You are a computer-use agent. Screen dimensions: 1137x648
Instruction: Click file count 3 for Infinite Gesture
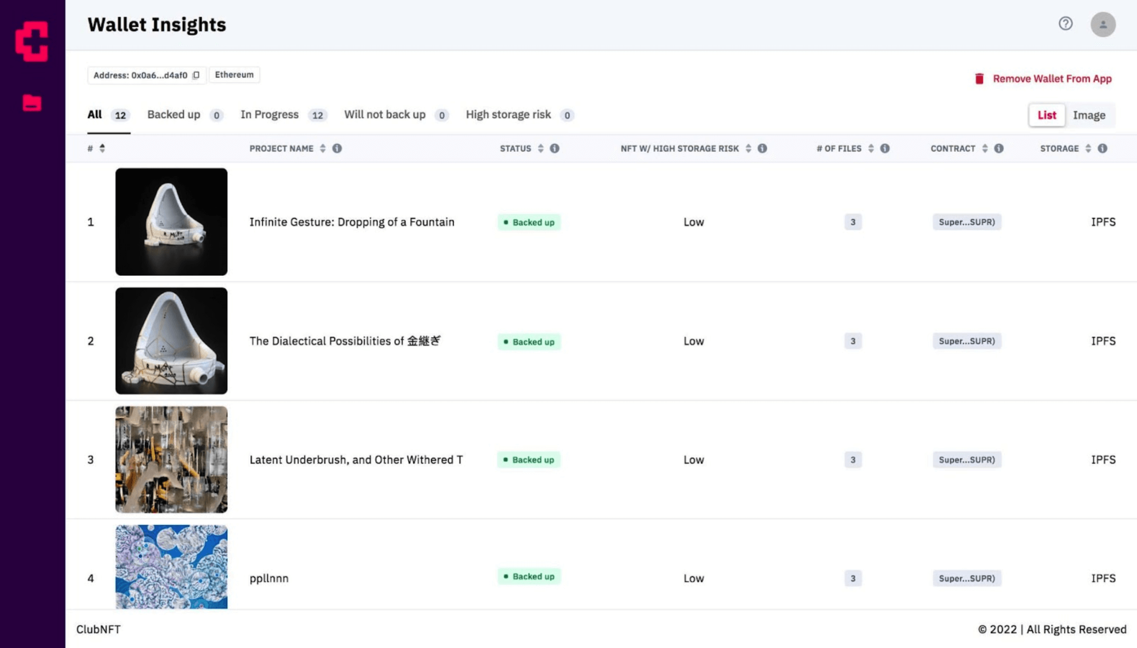[x=853, y=222]
